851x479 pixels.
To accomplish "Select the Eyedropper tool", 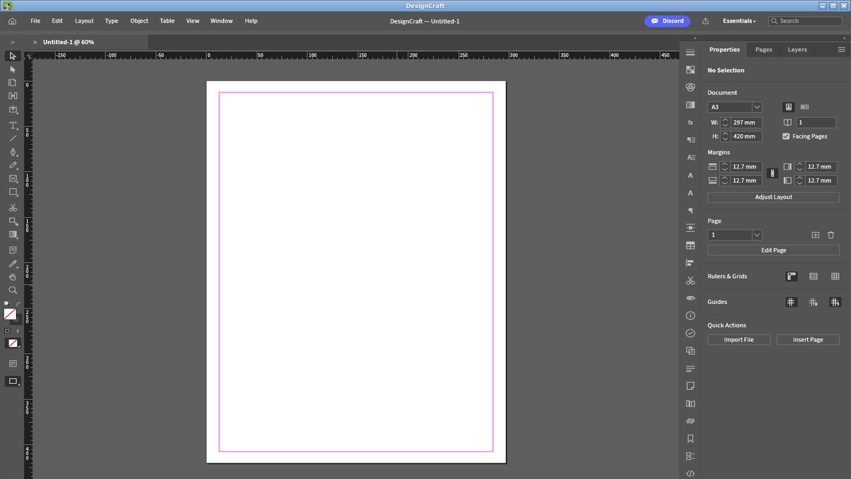I will [x=13, y=263].
